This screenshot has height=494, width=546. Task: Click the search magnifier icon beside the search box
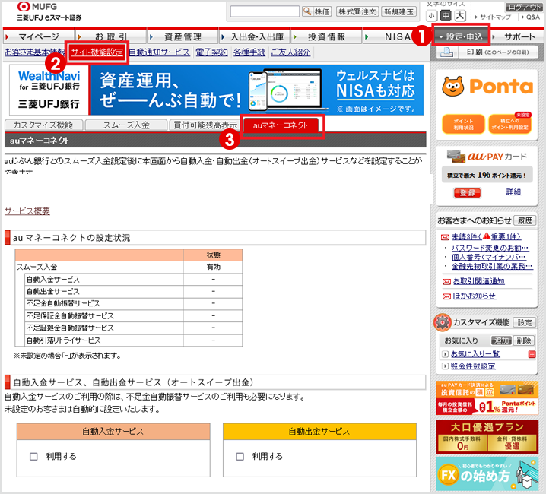[x=307, y=11]
